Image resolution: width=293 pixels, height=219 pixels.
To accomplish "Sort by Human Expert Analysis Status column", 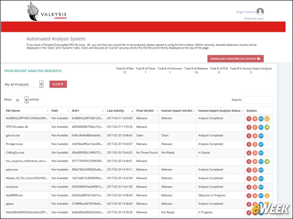I will click(x=221, y=111).
